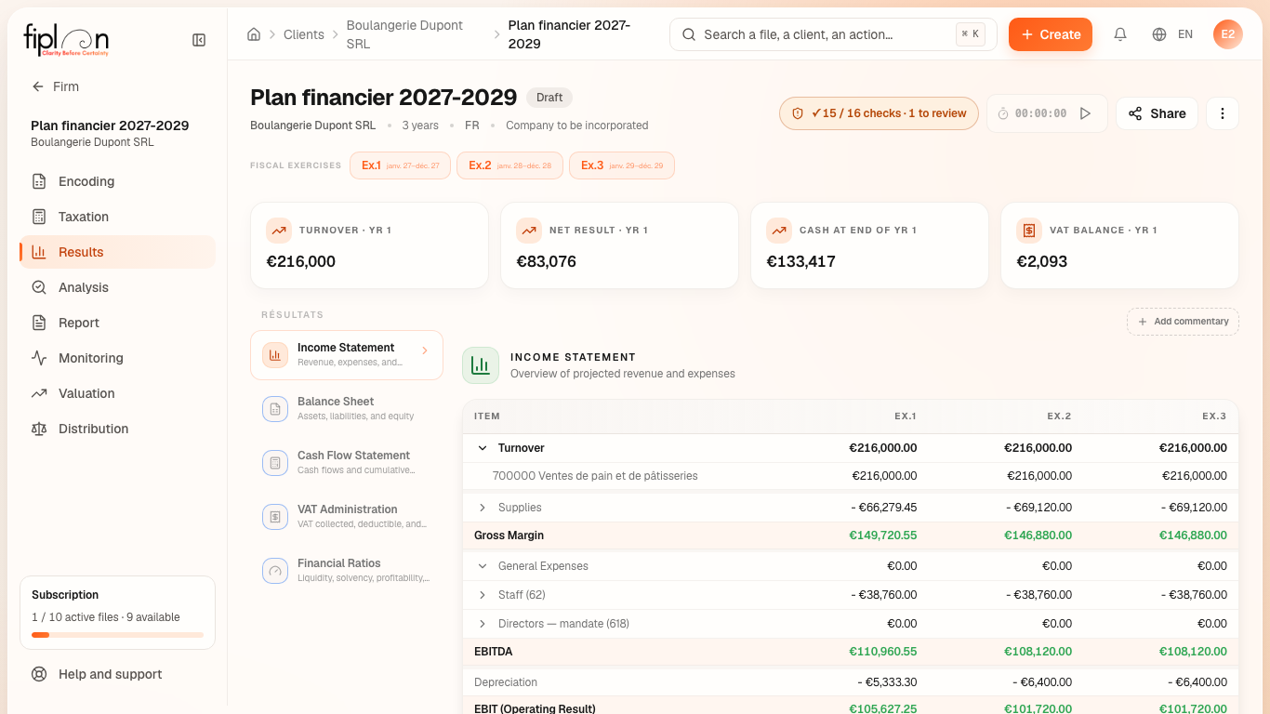
Task: Click the globe language icon
Action: tap(1159, 34)
